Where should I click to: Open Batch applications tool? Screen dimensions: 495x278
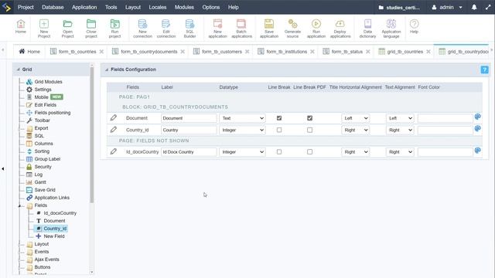(241, 29)
